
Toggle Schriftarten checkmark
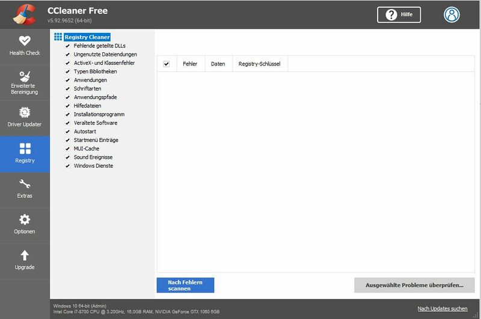point(67,89)
